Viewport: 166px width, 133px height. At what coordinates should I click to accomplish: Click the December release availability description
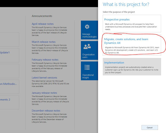click(x=50, y=118)
